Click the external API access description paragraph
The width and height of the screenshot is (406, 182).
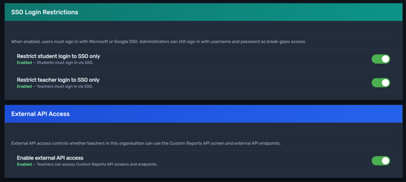(x=146, y=143)
